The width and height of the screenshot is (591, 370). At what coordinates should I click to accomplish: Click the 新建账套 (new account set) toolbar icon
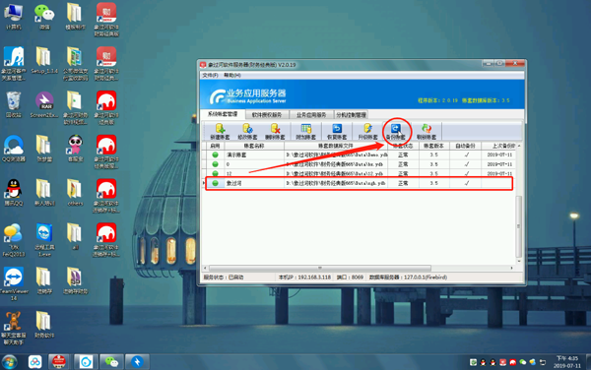[x=220, y=131]
